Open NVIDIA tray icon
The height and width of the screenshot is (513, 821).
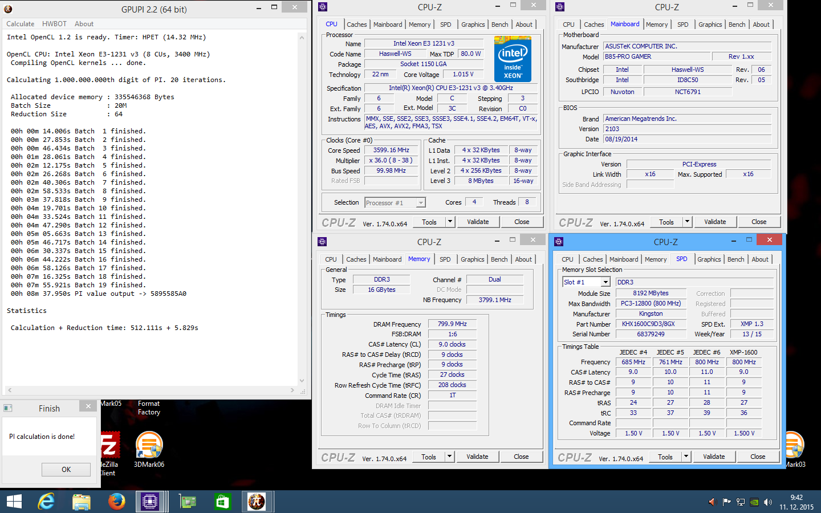click(754, 502)
